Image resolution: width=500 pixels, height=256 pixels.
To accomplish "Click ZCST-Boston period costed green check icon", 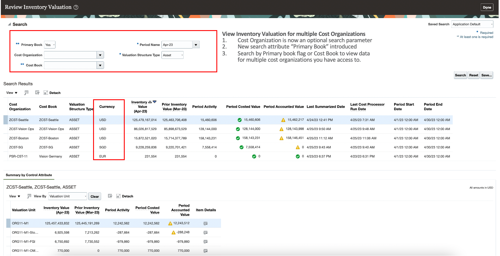I will [x=238, y=138].
